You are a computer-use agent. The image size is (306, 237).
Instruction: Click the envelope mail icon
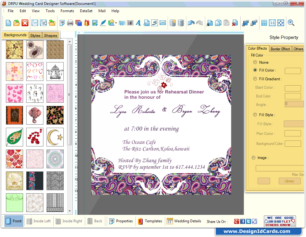tap(163, 23)
